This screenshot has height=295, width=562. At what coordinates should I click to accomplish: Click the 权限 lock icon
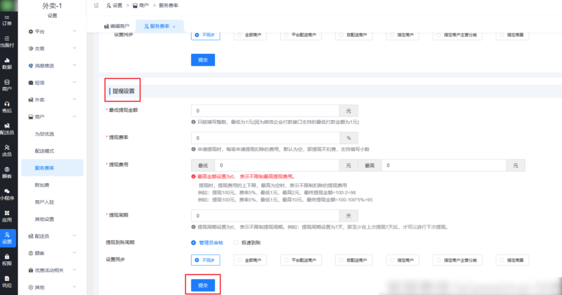[7, 259]
